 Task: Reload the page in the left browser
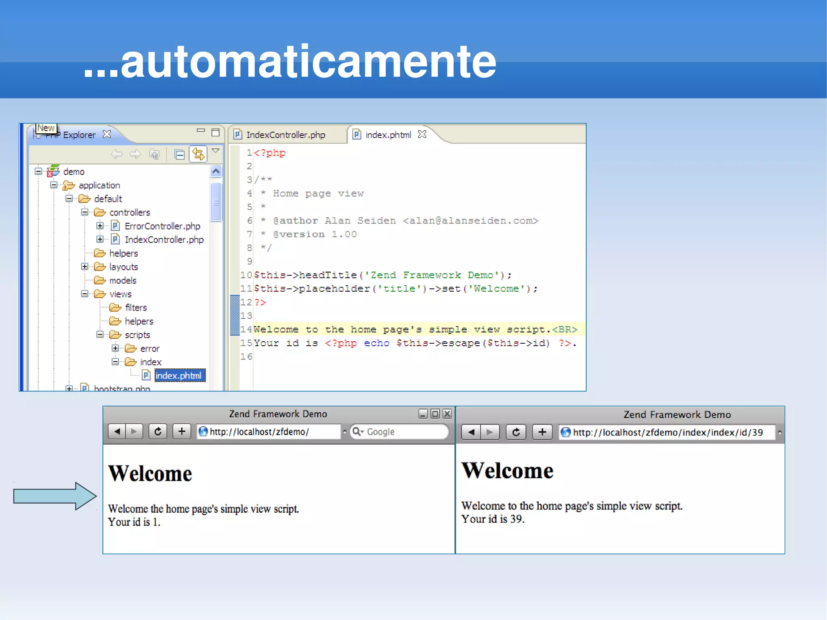click(158, 431)
